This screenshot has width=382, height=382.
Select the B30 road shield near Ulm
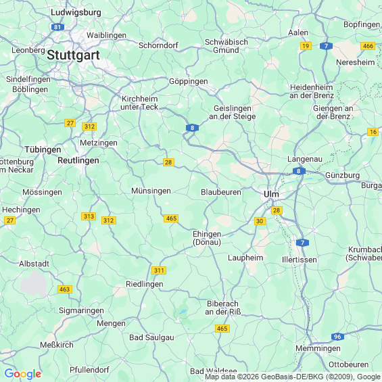pos(260,221)
